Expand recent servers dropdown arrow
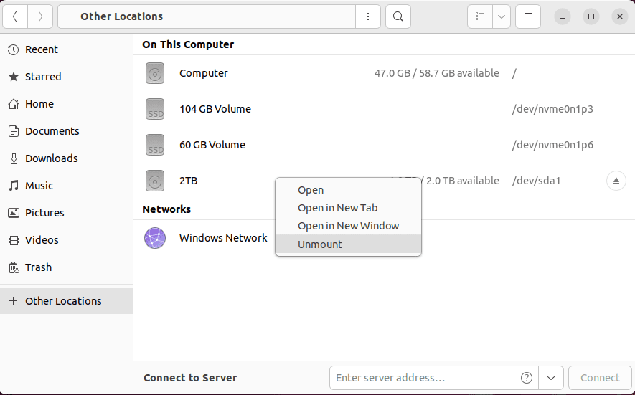The image size is (635, 395). point(551,378)
